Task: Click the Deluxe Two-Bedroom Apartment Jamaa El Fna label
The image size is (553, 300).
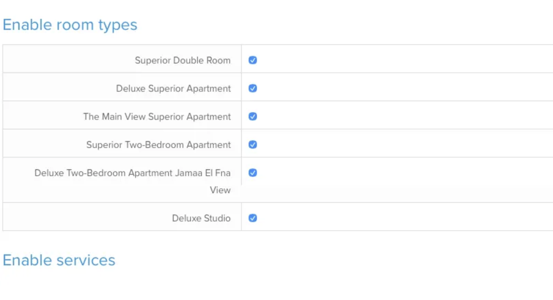Action: pyautogui.click(x=132, y=173)
